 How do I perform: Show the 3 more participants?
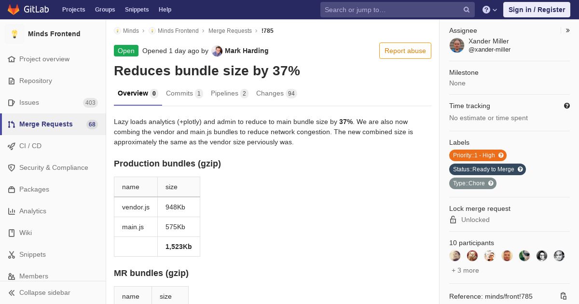click(465, 271)
